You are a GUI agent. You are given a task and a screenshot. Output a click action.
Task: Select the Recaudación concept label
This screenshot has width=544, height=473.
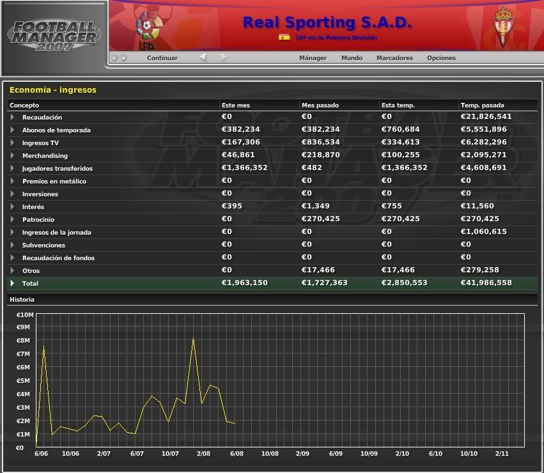pyautogui.click(x=42, y=118)
